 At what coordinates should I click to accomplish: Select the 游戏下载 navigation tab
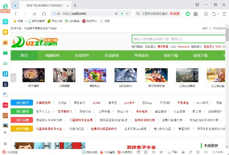coord(200,55)
